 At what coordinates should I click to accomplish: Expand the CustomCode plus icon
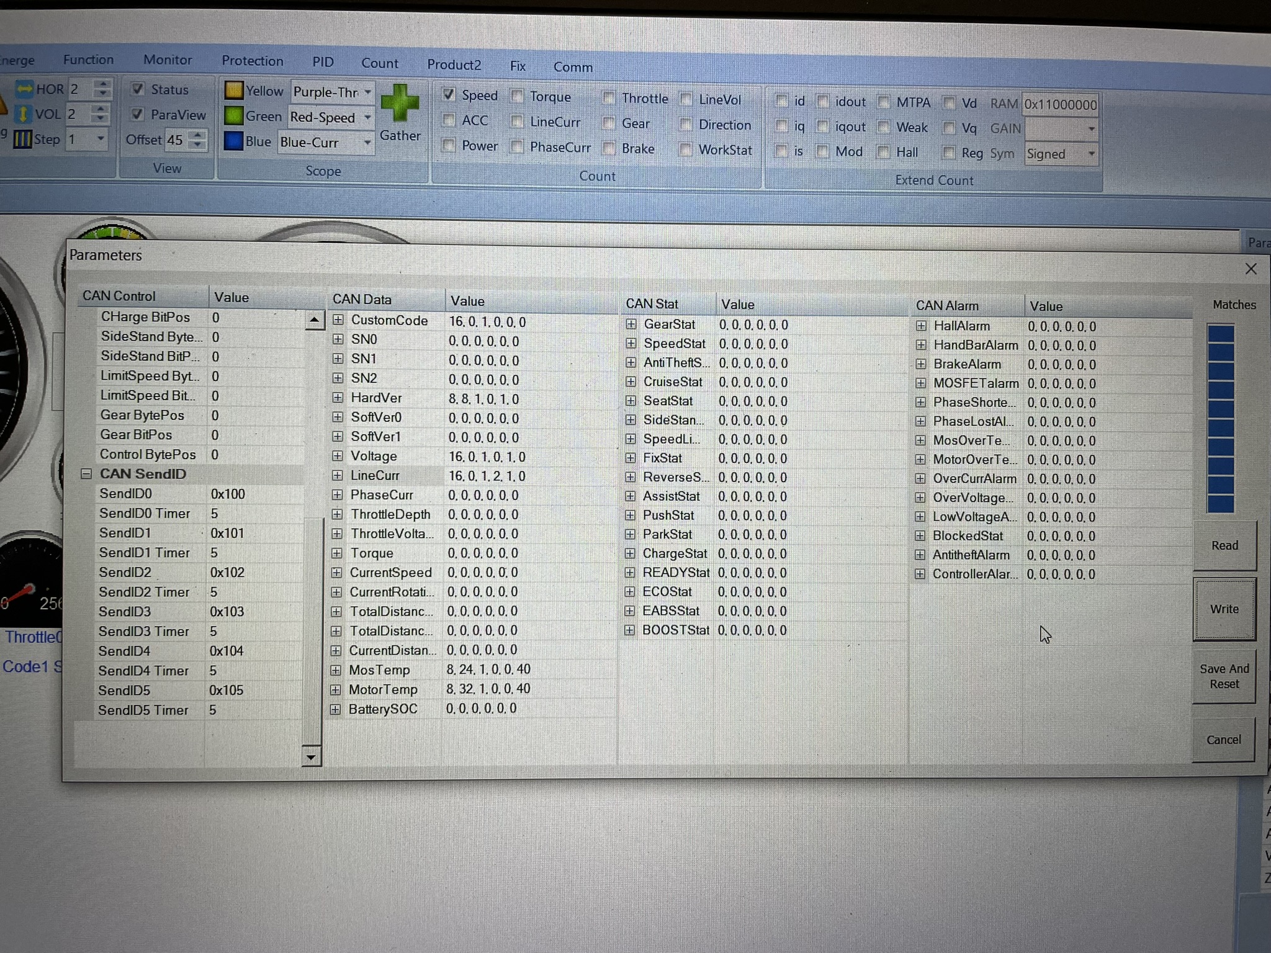[338, 320]
